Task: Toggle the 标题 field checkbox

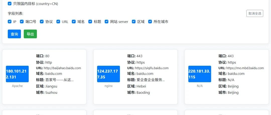Action: [90, 21]
